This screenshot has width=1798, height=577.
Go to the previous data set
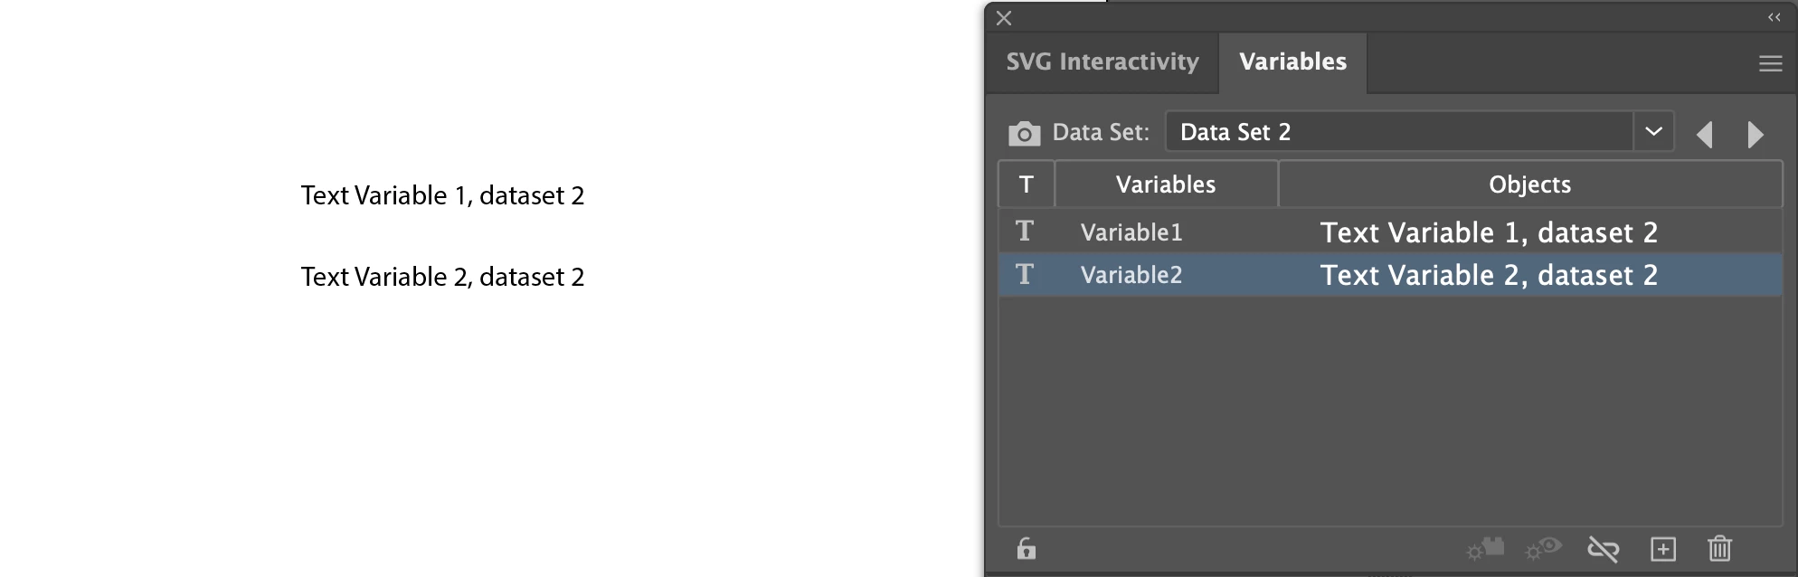(x=1705, y=134)
